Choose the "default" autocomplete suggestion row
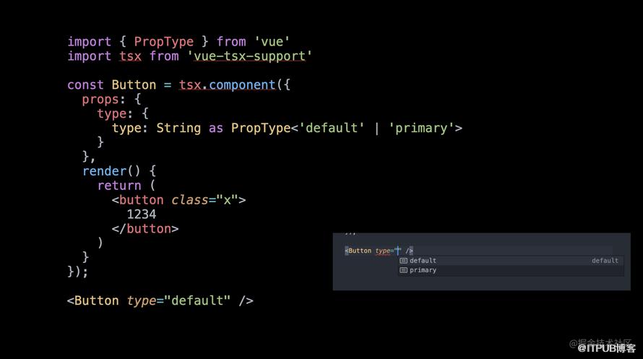The height and width of the screenshot is (359, 643). click(x=511, y=261)
